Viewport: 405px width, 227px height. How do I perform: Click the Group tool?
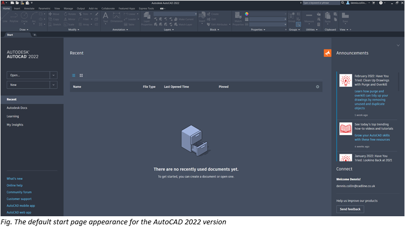point(291,18)
